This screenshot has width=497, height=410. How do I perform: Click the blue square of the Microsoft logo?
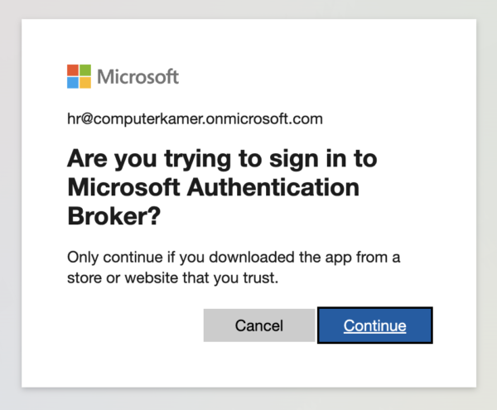point(73,82)
